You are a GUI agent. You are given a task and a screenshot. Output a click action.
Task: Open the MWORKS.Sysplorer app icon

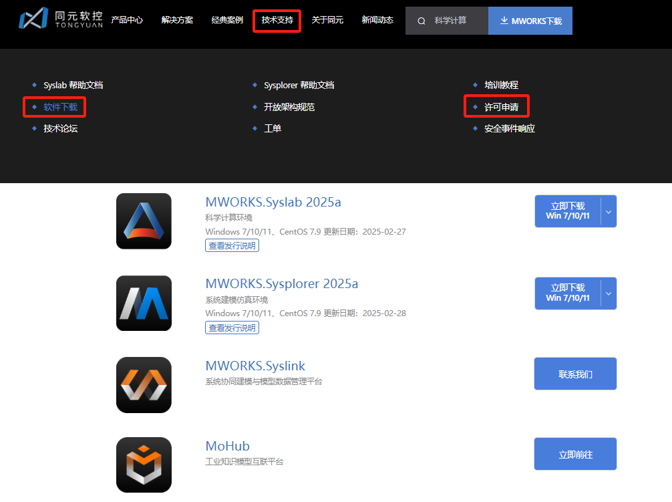tap(144, 303)
